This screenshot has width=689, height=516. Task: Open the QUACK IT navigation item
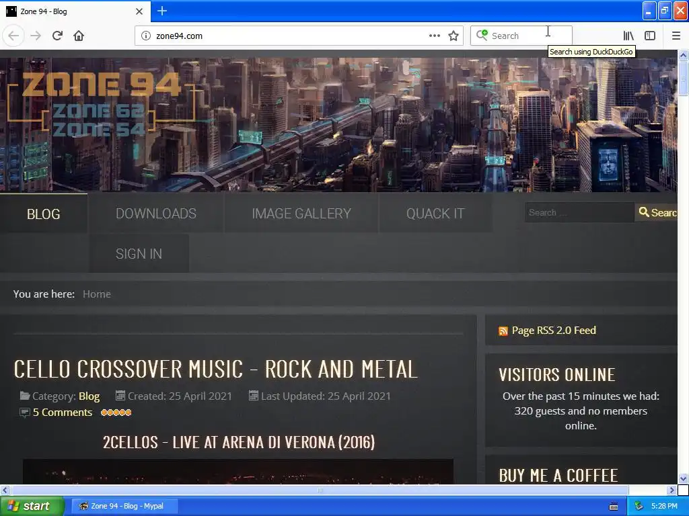435,214
